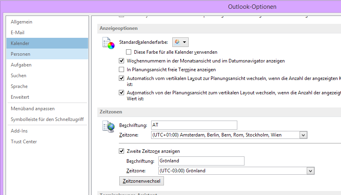Screen dimensions: 341x195
Task: Go to the Aufgaben options page
Action: pyautogui.click(x=21, y=65)
